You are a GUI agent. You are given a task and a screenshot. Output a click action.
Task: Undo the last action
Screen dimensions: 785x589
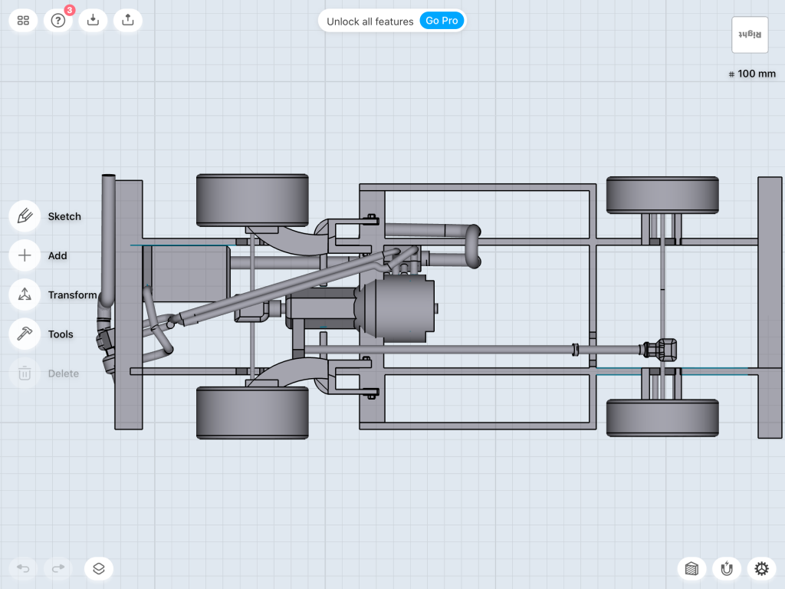pos(24,568)
